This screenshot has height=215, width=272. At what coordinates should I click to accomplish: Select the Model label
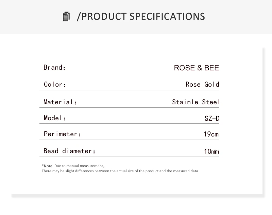click(55, 118)
